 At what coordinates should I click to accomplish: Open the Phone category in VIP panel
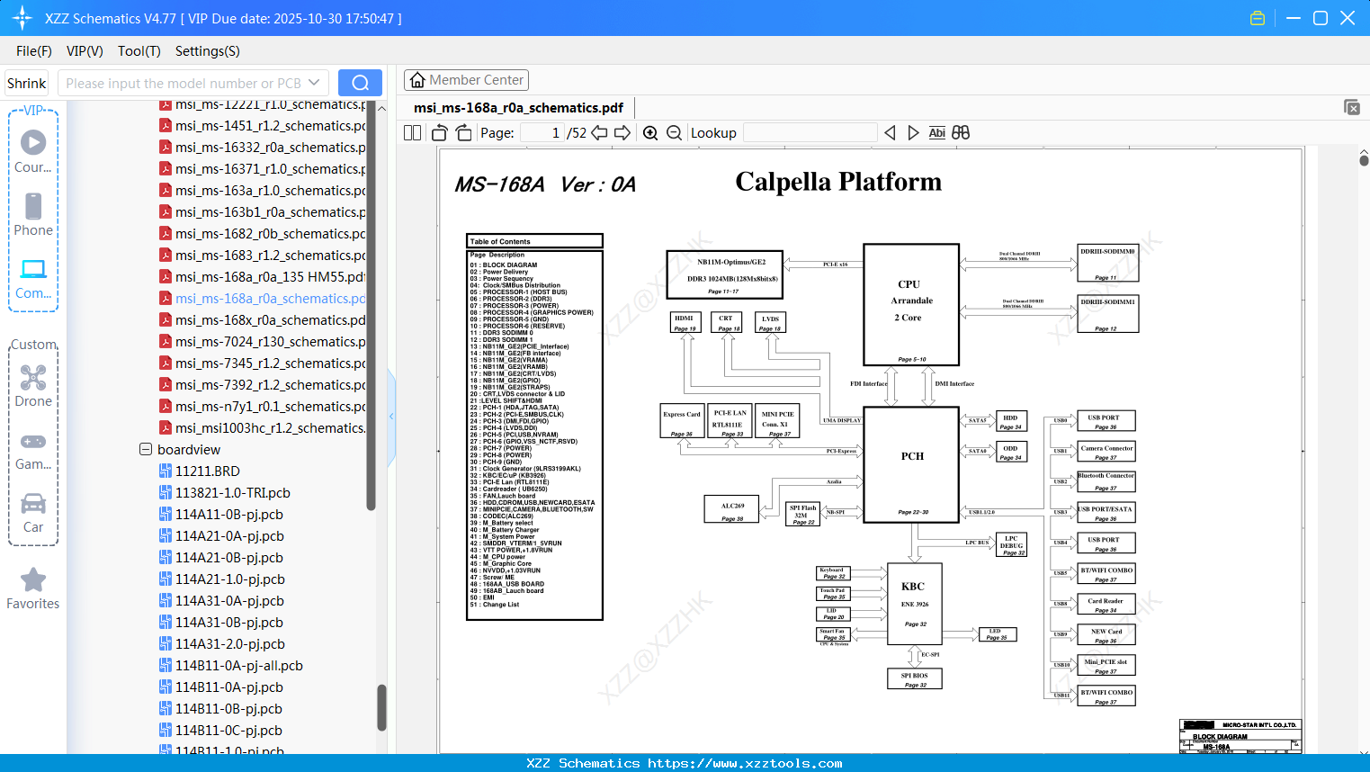coord(33,216)
